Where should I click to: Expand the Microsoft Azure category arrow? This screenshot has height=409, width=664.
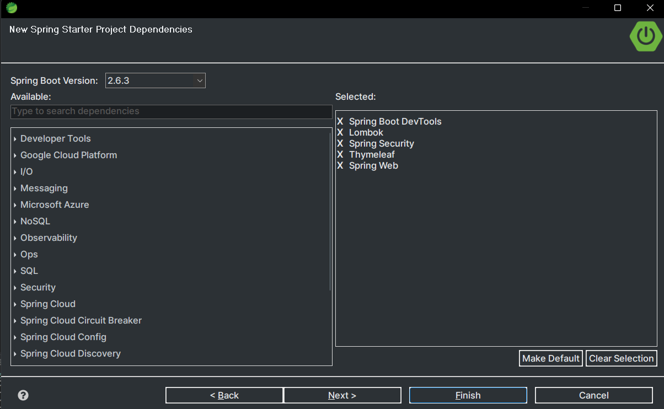click(15, 205)
